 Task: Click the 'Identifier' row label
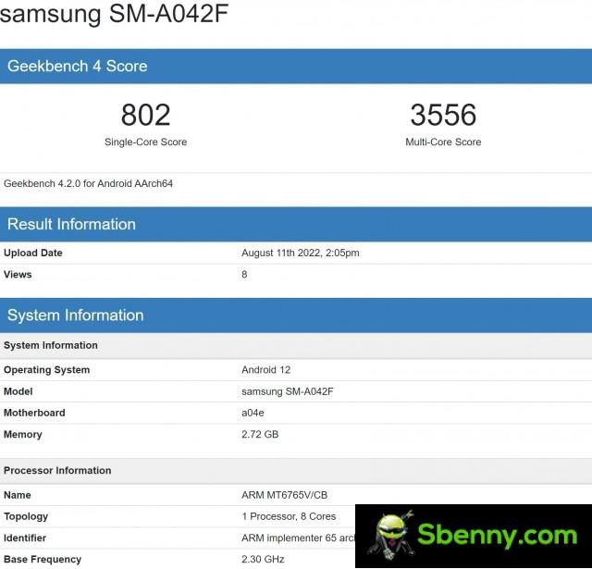25,538
